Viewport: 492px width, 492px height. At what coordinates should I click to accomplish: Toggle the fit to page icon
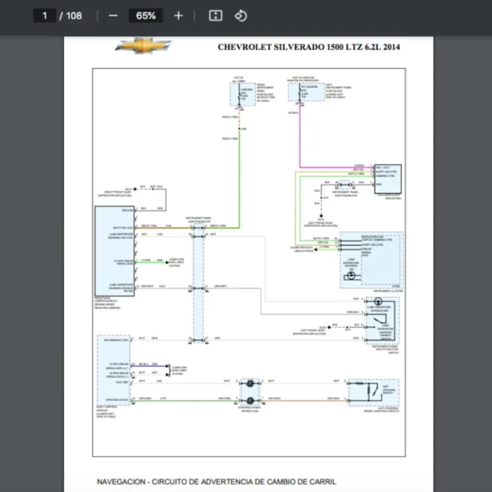coord(216,16)
